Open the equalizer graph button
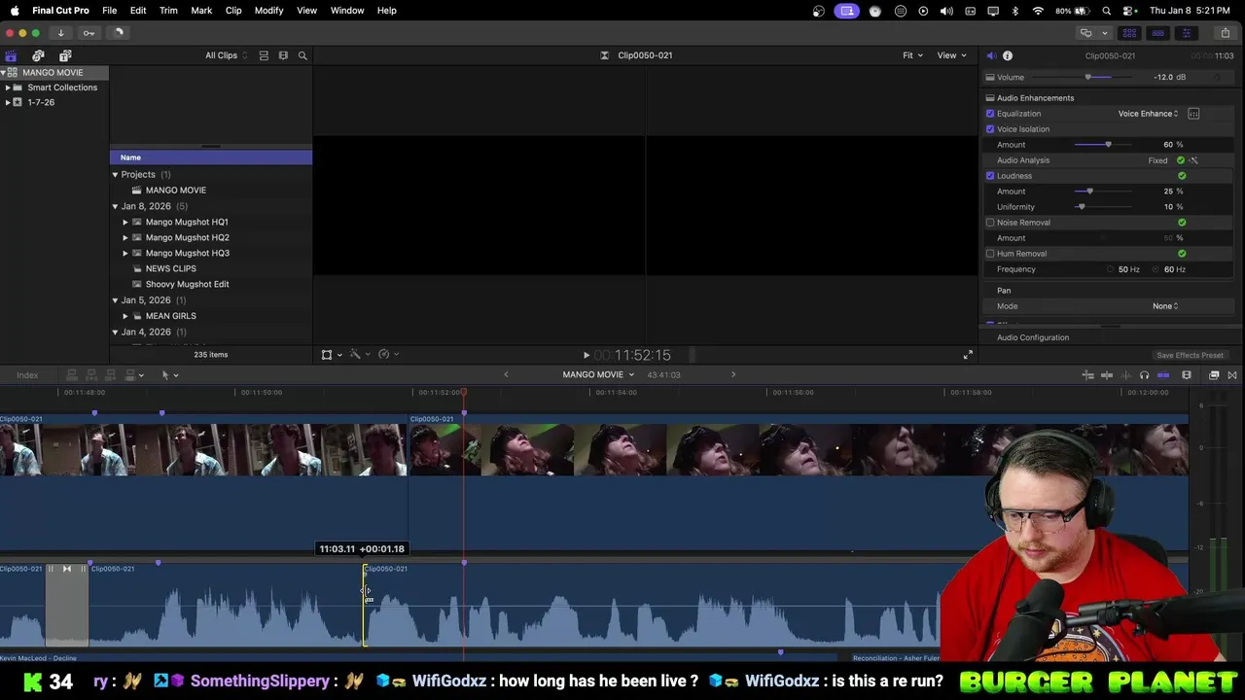This screenshot has height=700, width=1245. (x=1193, y=114)
